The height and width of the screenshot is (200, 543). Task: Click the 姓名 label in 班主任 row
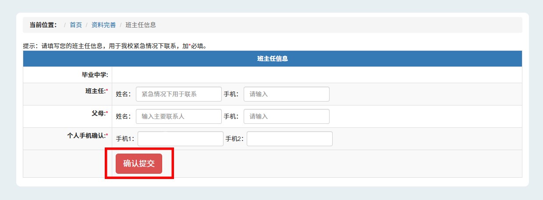click(123, 94)
